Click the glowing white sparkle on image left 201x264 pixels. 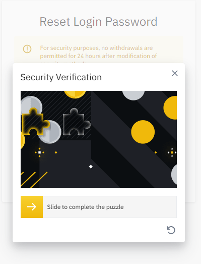(39, 152)
